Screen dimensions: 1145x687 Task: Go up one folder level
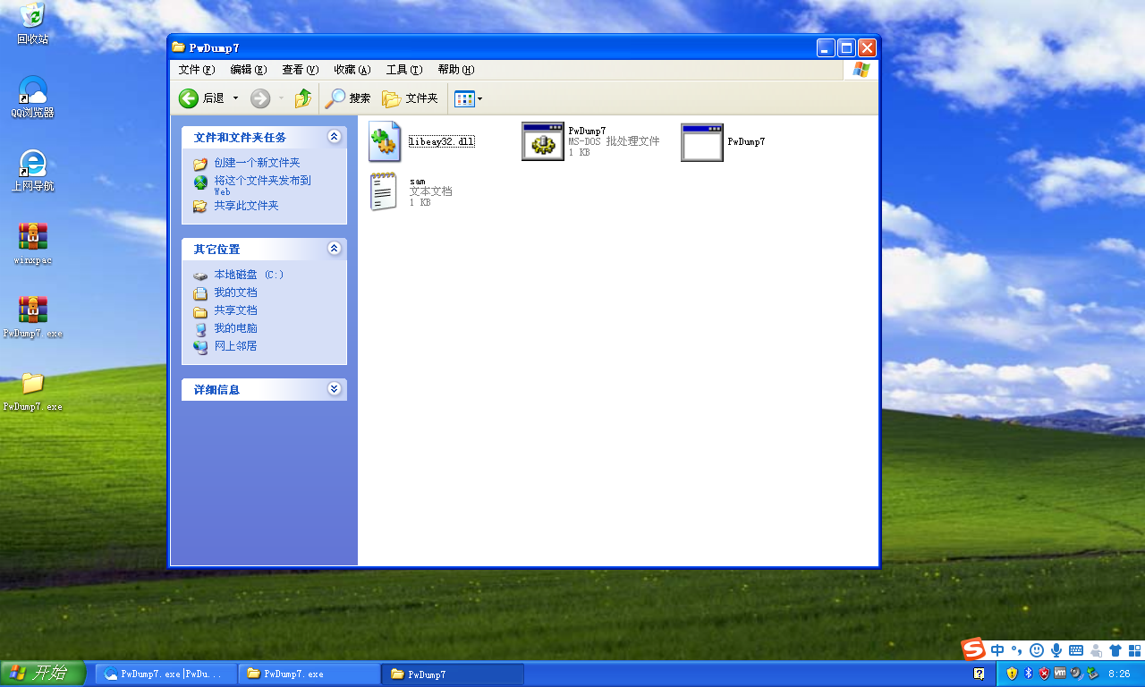pos(303,98)
